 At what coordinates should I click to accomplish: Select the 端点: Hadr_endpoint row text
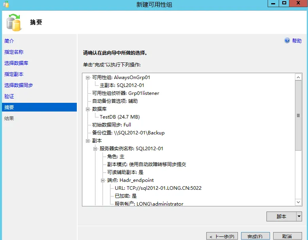tap(130, 180)
